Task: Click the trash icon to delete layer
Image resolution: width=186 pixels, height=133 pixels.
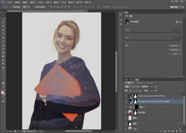Action: click(x=180, y=131)
